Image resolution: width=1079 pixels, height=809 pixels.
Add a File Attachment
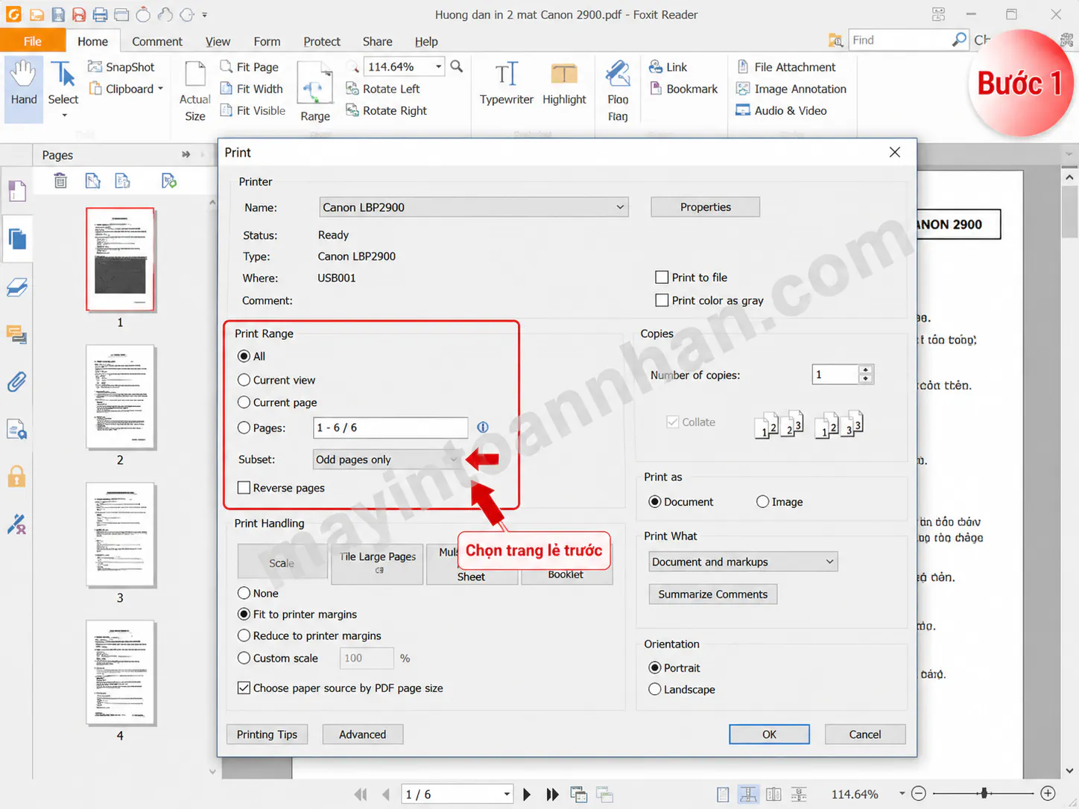pyautogui.click(x=786, y=67)
